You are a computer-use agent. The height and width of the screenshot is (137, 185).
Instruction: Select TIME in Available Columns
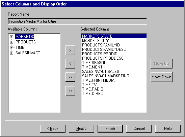[20, 47]
